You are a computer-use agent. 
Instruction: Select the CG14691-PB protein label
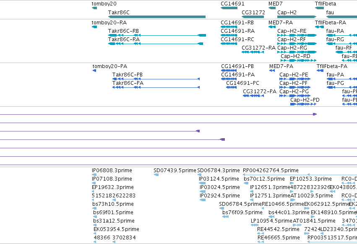point(237,66)
